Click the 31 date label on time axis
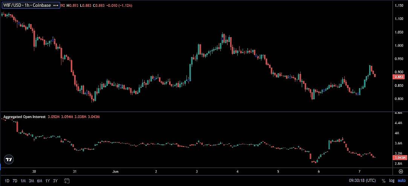Viewport: 408px width, 186px height. [x=75, y=171]
